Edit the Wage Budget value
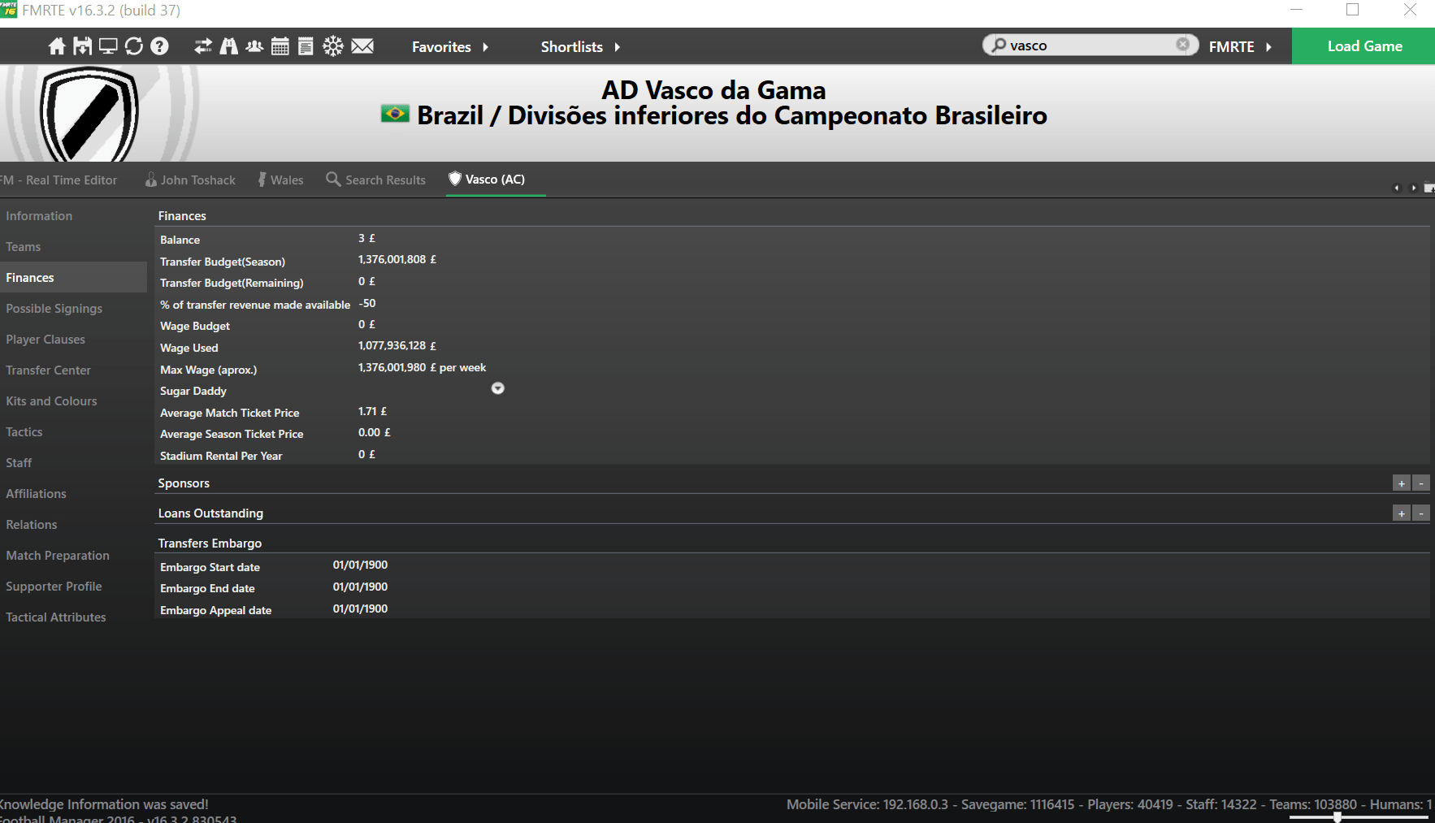 click(366, 324)
